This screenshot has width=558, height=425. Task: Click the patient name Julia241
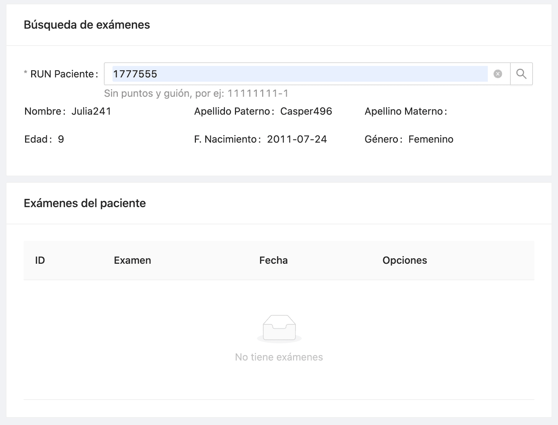[x=91, y=111]
